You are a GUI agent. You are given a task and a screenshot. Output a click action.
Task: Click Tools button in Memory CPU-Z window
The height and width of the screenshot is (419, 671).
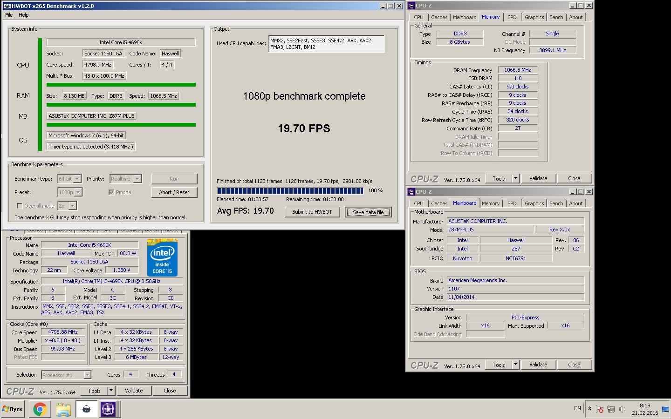click(499, 178)
